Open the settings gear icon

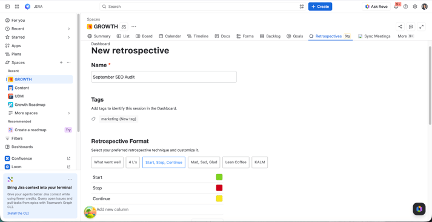coord(415,7)
